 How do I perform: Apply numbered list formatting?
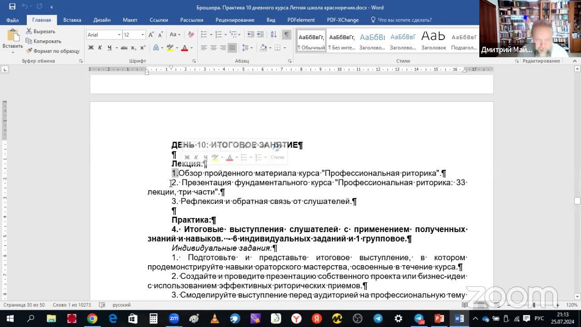(218, 35)
